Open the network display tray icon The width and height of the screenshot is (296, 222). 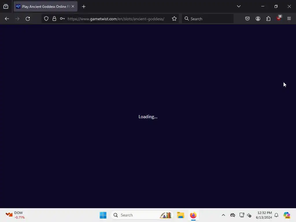pos(242,215)
